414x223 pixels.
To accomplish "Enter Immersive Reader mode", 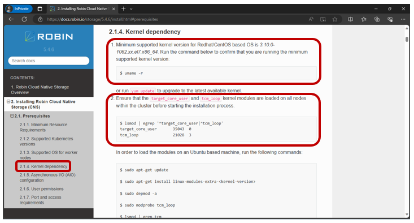I will pyautogui.click(x=323, y=19).
